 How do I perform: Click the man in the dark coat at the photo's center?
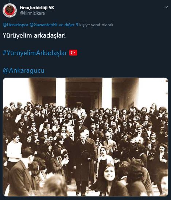click(x=83, y=159)
